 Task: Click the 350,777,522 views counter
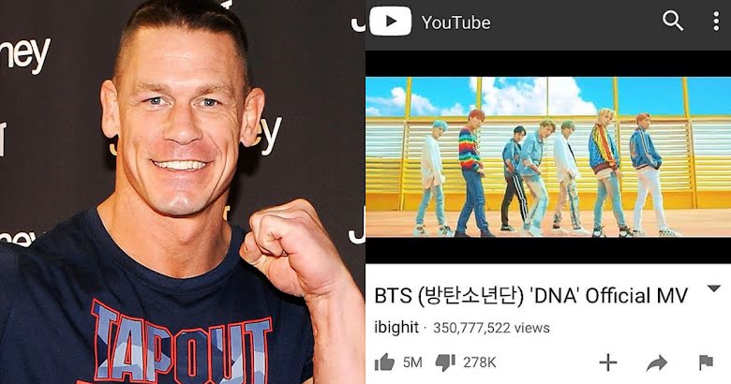pyautogui.click(x=491, y=328)
